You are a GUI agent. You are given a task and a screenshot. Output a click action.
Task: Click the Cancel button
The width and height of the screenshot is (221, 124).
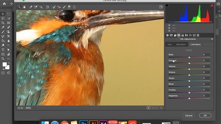point(189,115)
